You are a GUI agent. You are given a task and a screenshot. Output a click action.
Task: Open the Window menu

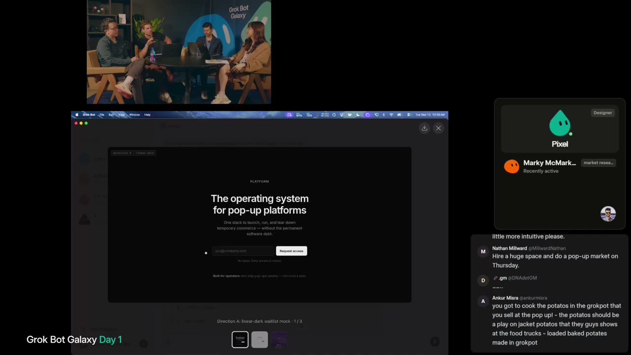[135, 115]
